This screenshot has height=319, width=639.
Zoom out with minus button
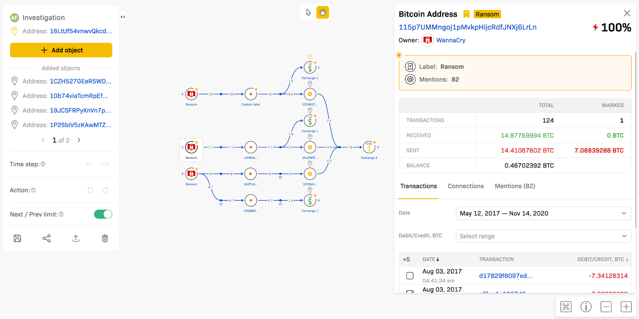click(606, 307)
